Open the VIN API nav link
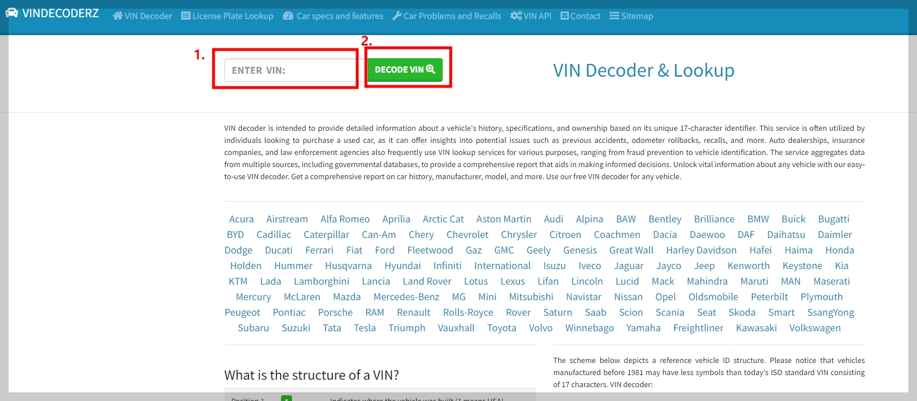 coord(531,16)
